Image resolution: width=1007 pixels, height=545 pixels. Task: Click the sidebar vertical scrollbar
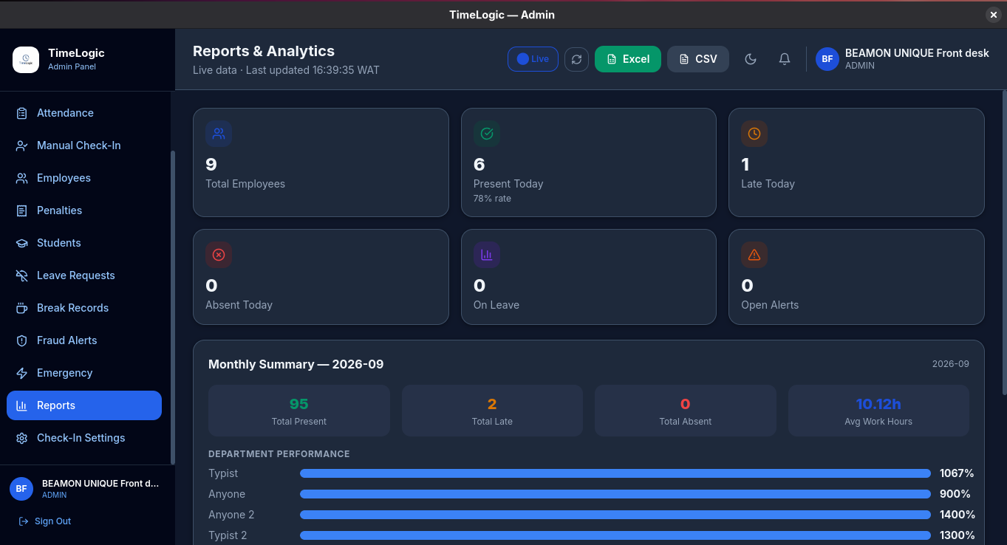point(173,307)
